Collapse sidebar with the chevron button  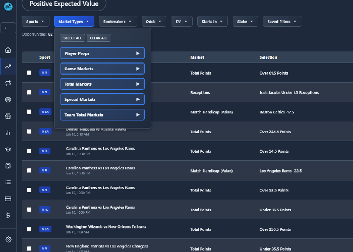[x=8, y=28]
